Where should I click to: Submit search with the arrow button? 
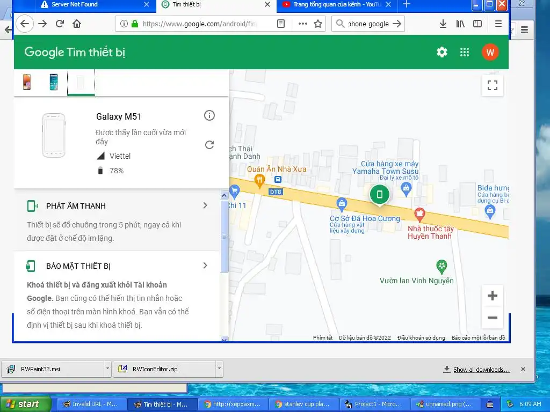click(397, 24)
